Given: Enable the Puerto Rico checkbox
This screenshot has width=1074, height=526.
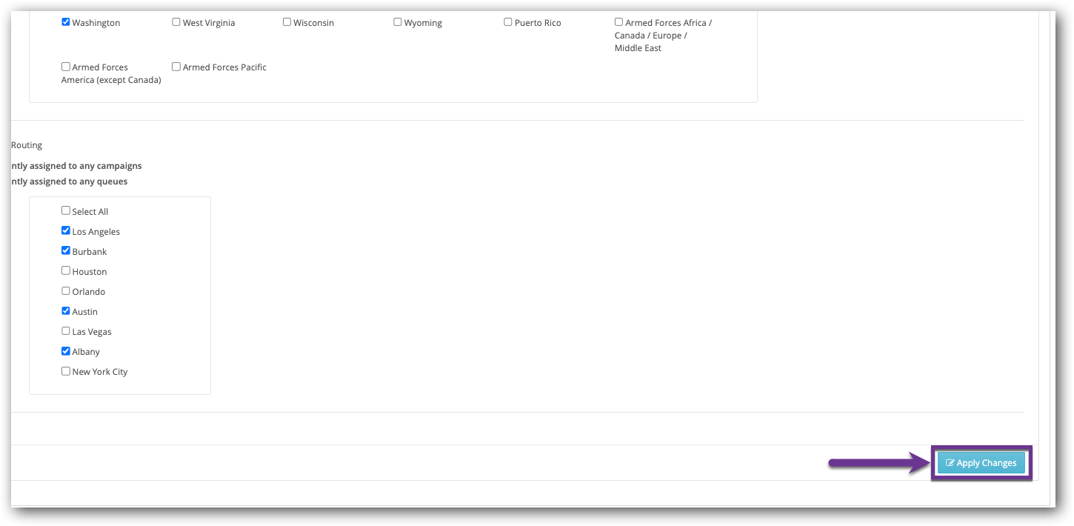Looking at the screenshot, I should point(508,21).
